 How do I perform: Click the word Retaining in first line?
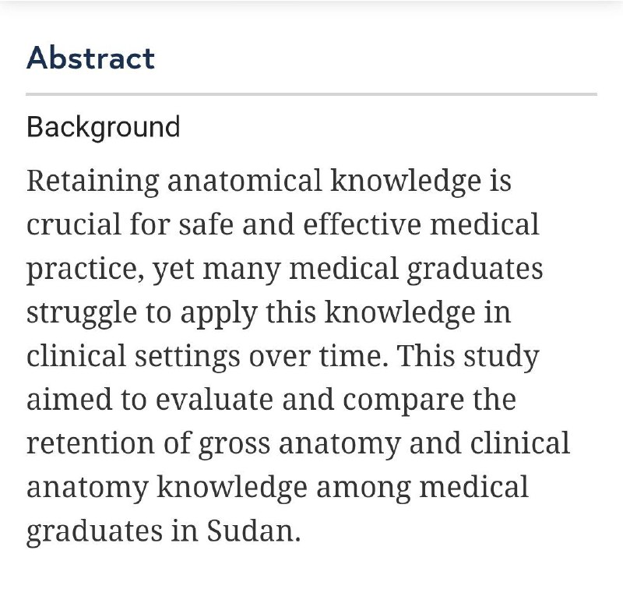(x=93, y=182)
